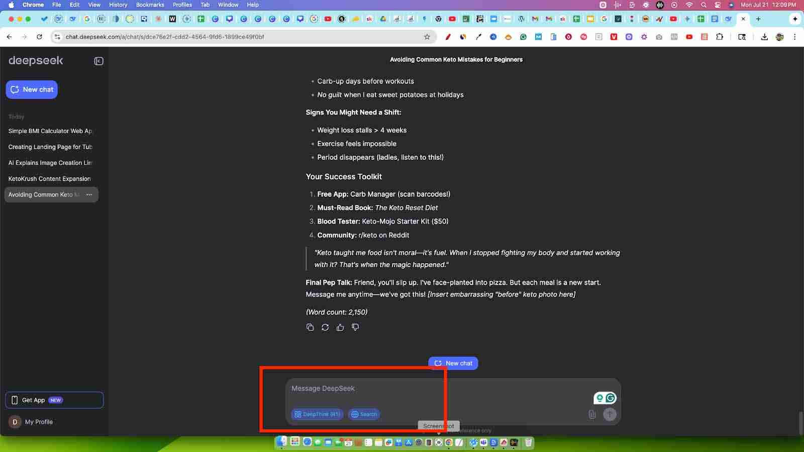Open the File menu
804x452 pixels.
57,5
